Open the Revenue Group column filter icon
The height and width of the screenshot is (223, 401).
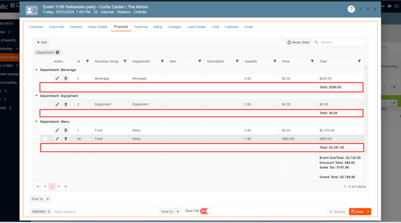click(x=125, y=62)
